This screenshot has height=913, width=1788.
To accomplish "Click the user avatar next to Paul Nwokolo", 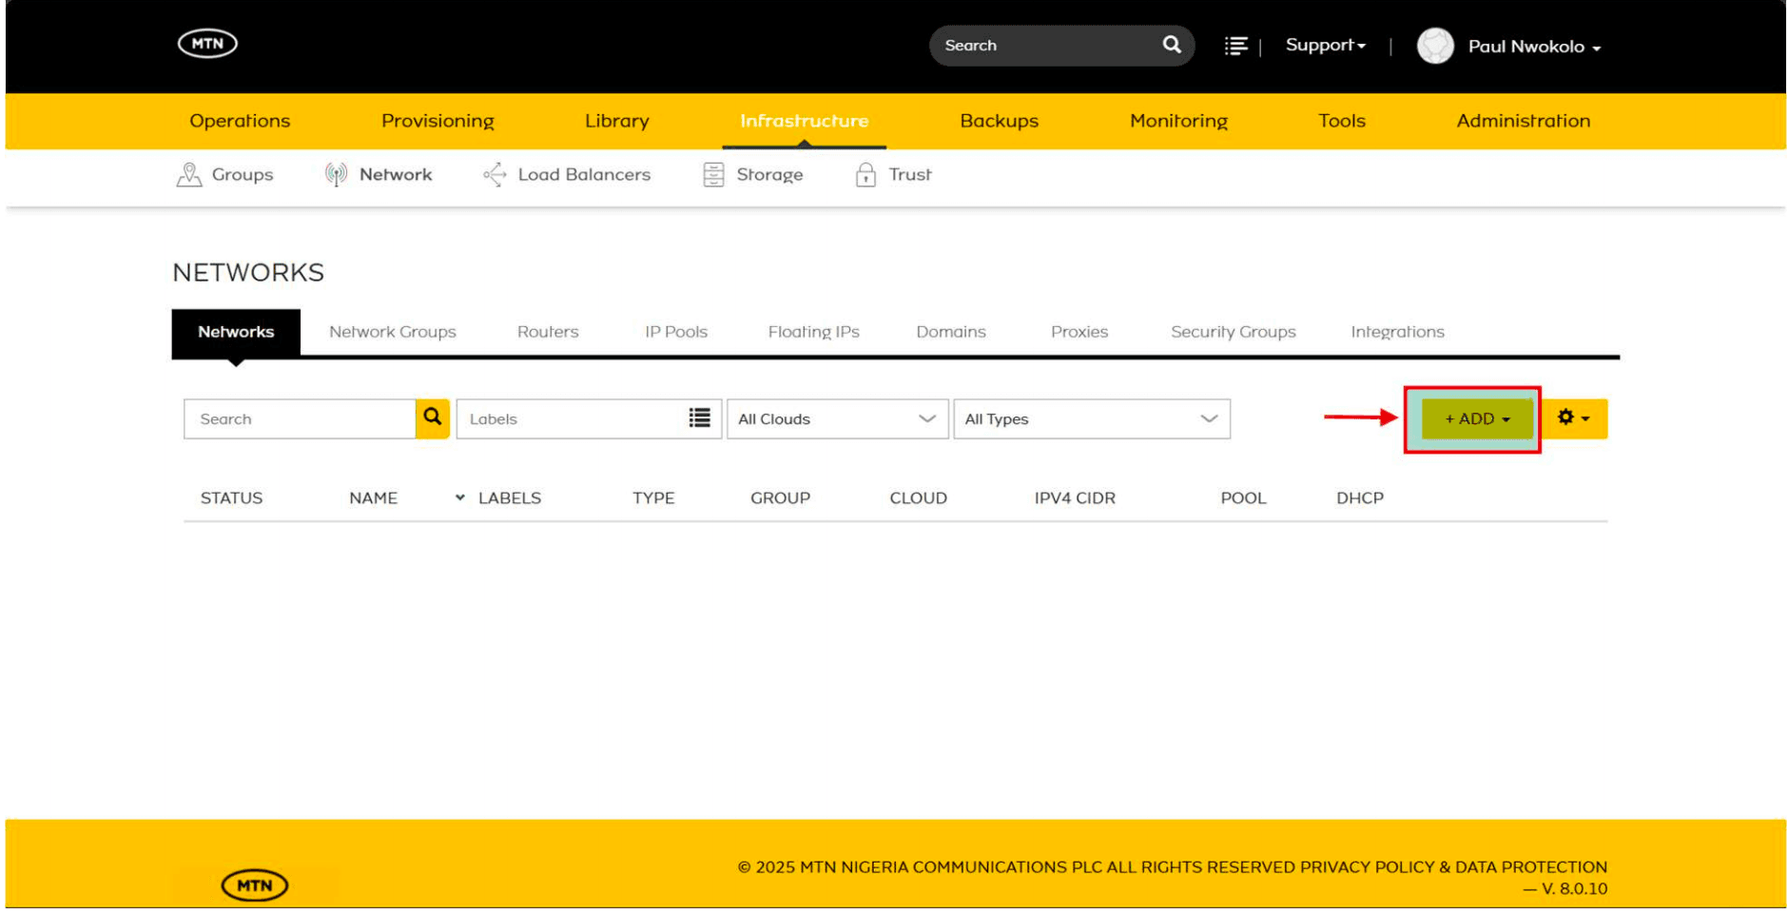I will point(1435,46).
